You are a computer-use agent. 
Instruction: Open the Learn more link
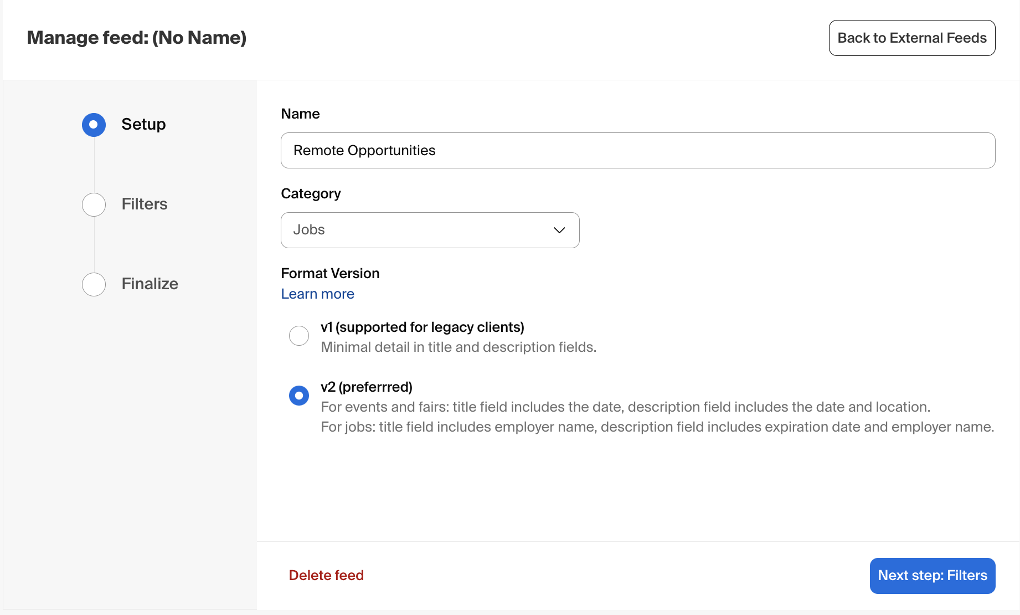[x=317, y=294]
